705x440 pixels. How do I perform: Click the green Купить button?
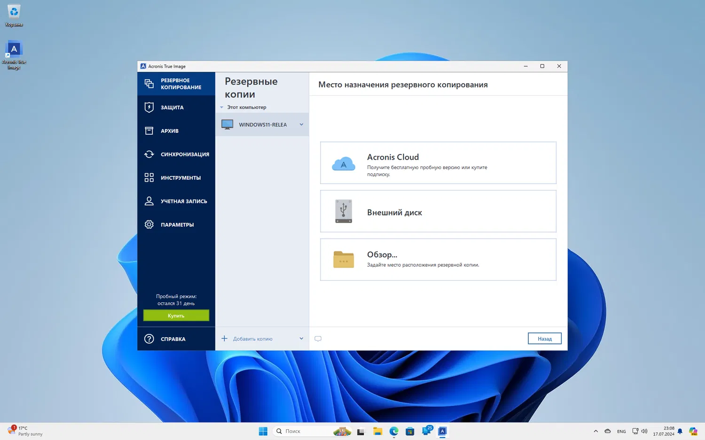click(176, 316)
